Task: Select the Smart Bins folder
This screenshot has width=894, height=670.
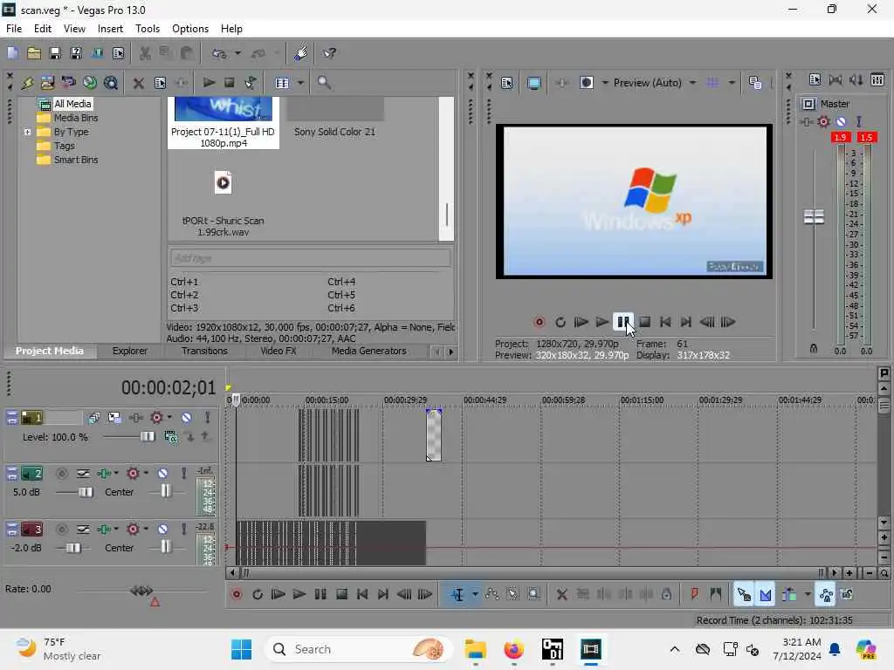Action: tap(75, 161)
